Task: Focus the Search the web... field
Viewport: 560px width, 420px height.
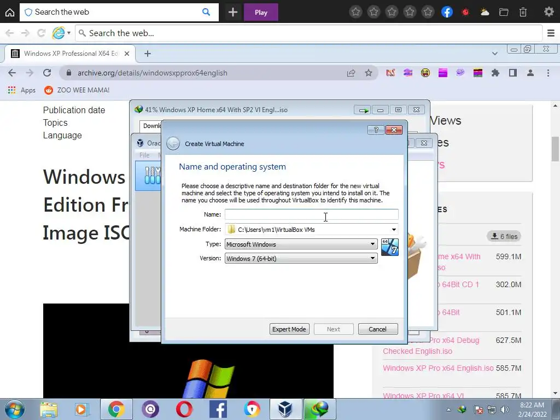Action: pos(309,33)
